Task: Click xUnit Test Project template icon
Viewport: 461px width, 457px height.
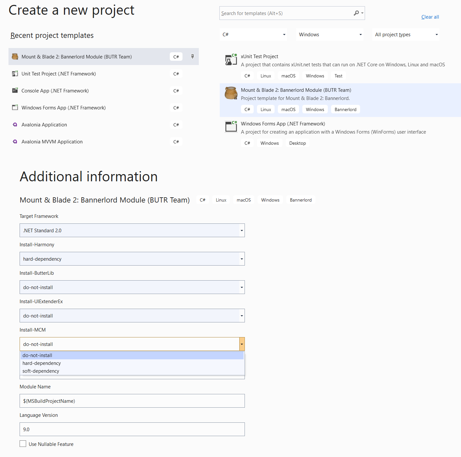Action: click(x=231, y=59)
